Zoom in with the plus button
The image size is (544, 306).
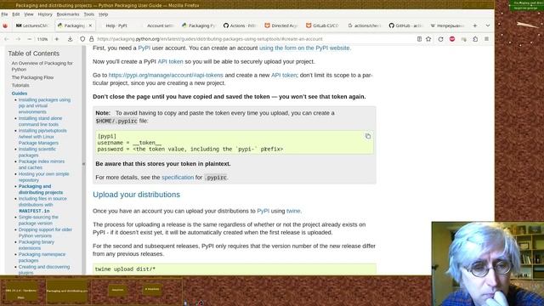coord(57,39)
